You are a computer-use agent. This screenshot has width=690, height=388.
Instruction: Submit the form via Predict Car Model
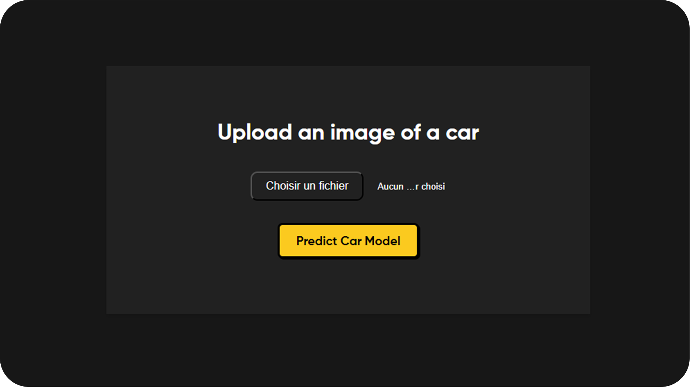click(x=348, y=241)
